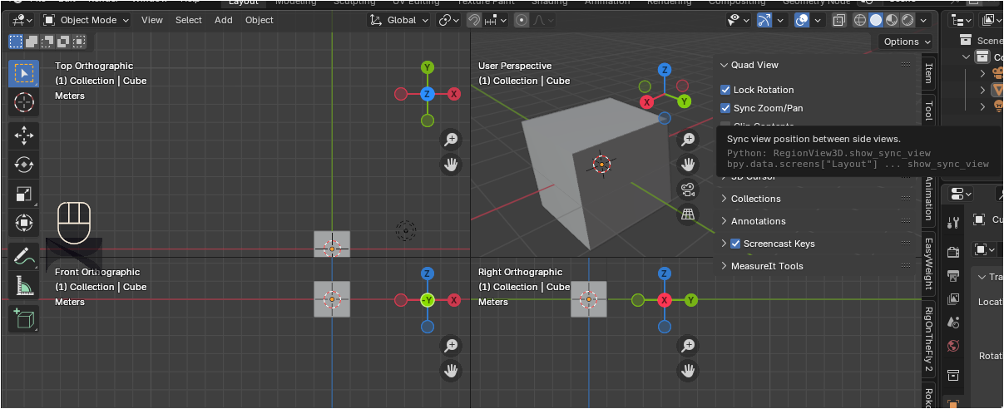Screen dimensions: 1004x409
Task: Open the Add menu
Action: pos(224,20)
